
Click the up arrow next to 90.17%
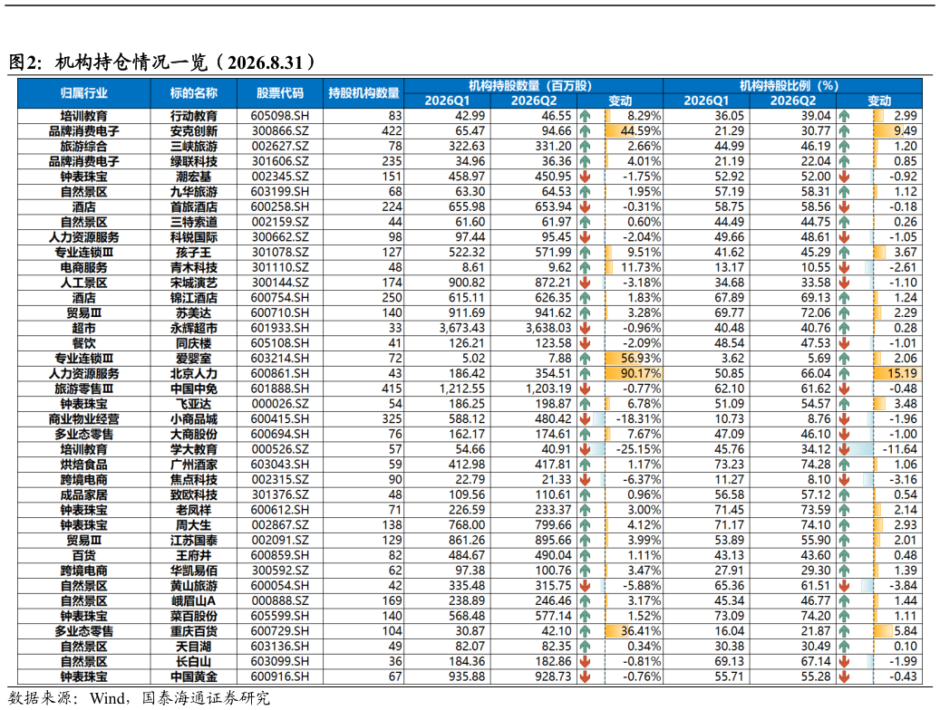pos(585,374)
